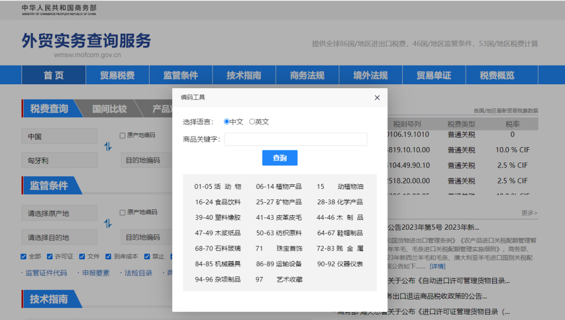Choose category 15 动植物油
Screen dimensions: 565x320
tap(340, 187)
